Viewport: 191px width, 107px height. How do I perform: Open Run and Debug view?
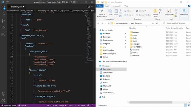point(3,28)
